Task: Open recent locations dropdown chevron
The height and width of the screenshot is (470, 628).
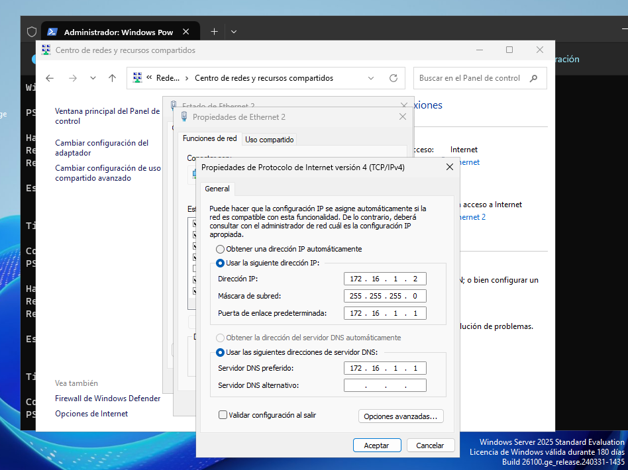Action: coord(93,78)
